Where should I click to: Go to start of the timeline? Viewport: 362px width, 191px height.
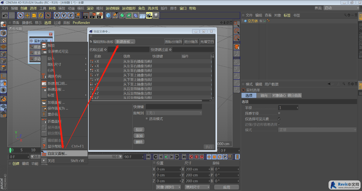(148, 157)
